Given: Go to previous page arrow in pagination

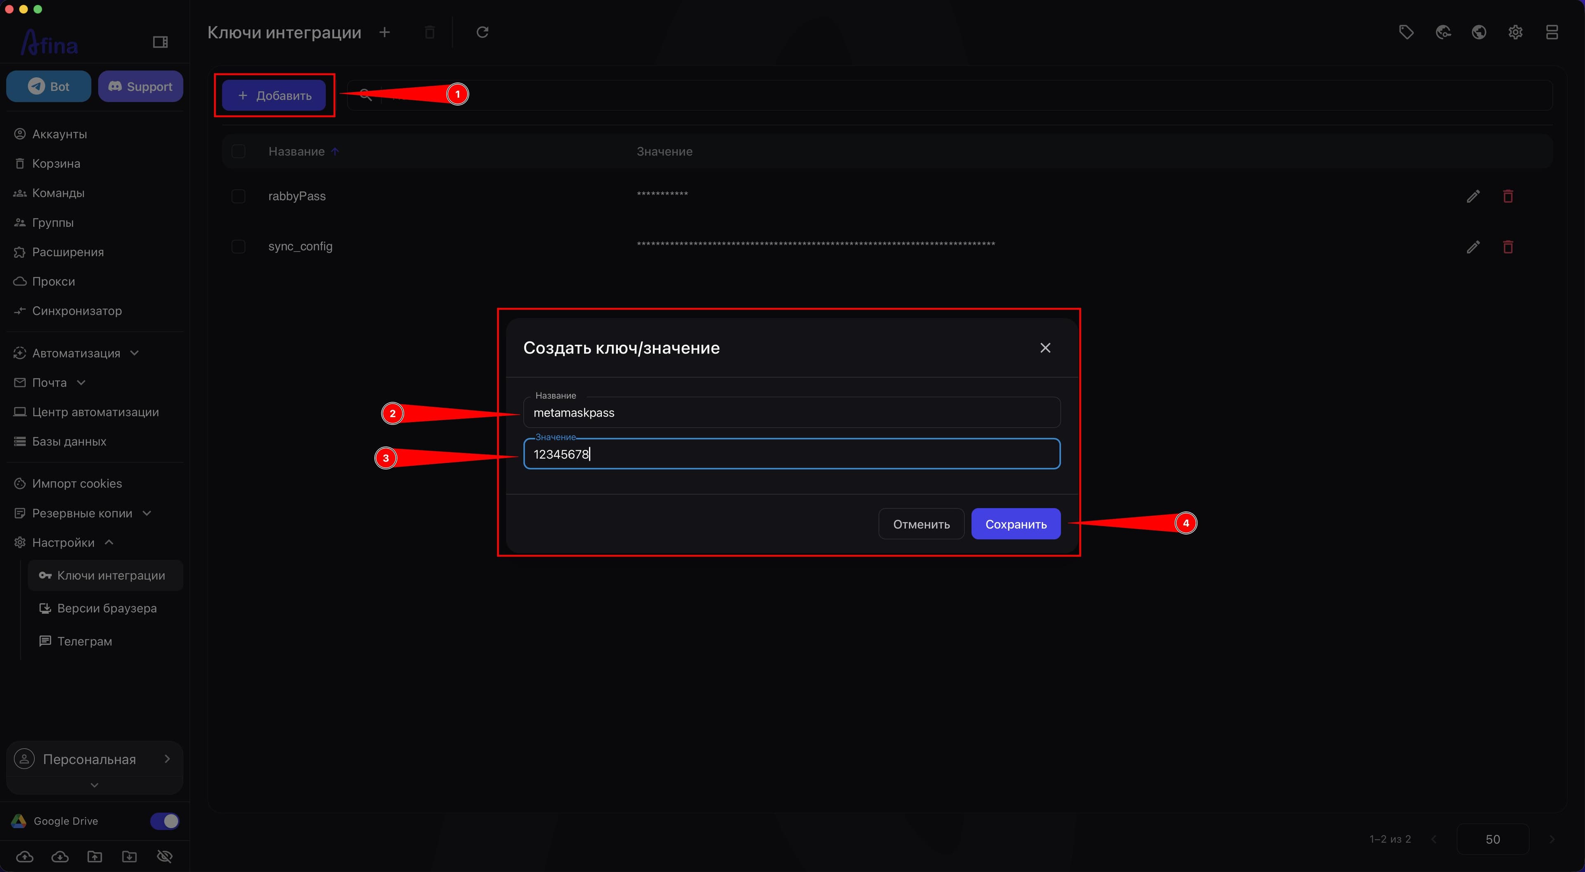Looking at the screenshot, I should point(1434,839).
